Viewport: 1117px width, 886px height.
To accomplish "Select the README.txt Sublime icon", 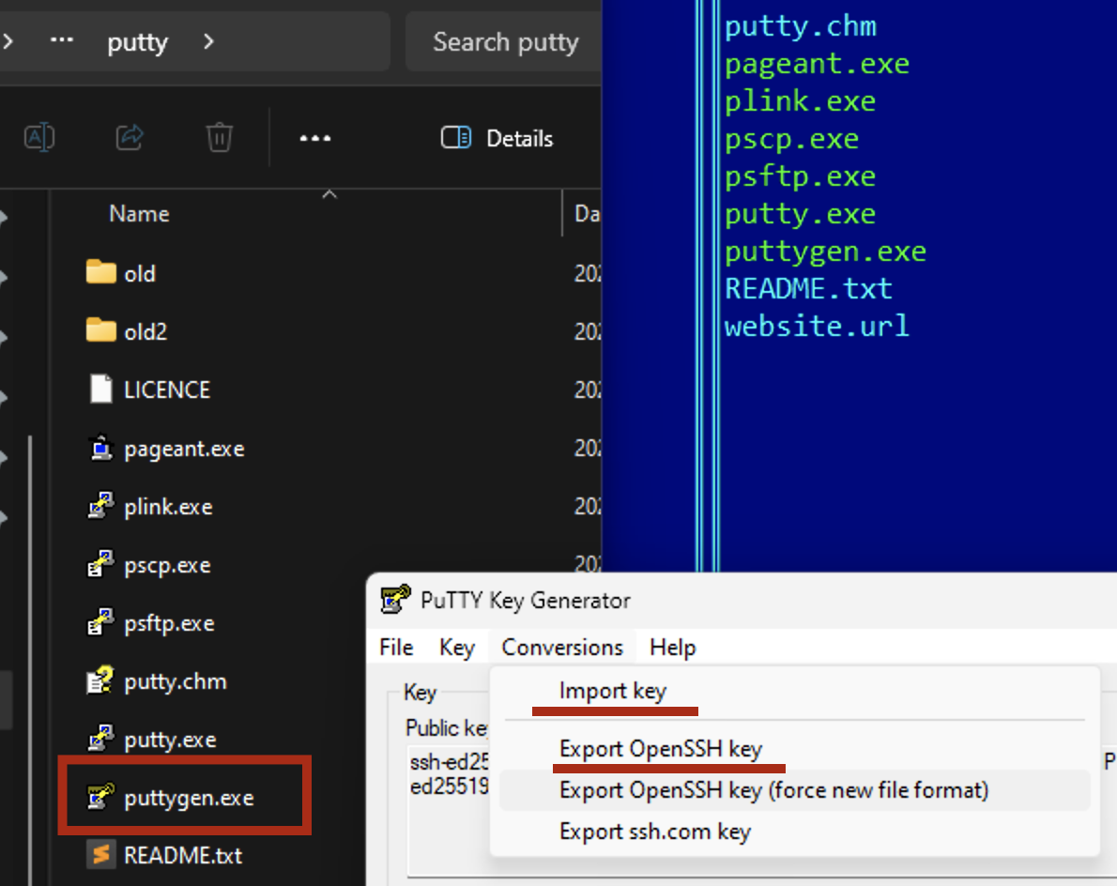I will point(100,855).
